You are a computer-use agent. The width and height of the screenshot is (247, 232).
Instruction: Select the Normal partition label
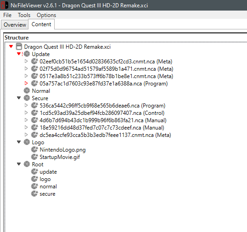[x=41, y=91]
